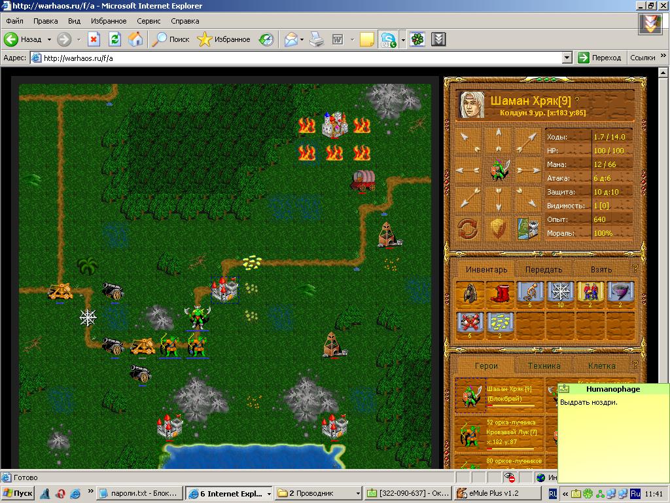Switch to the Техника tab
This screenshot has height=503, width=670.
point(544,365)
